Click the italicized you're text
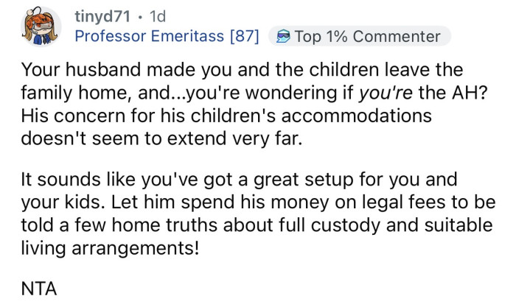 pos(386,93)
